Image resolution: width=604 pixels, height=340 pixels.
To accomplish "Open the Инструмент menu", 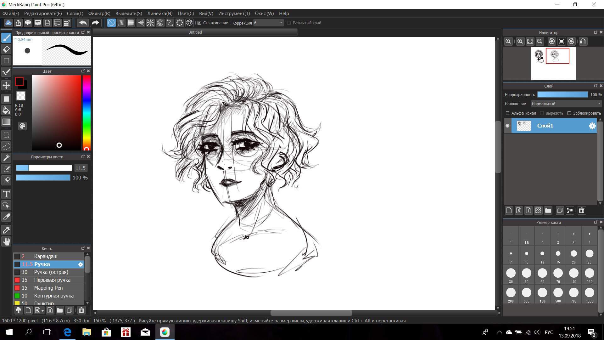I will [234, 14].
